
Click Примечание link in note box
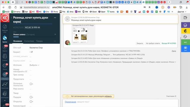pyautogui.click(x=70, y=102)
